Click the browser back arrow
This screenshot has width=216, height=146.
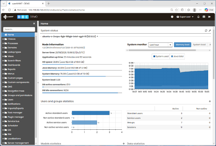click(4, 10)
